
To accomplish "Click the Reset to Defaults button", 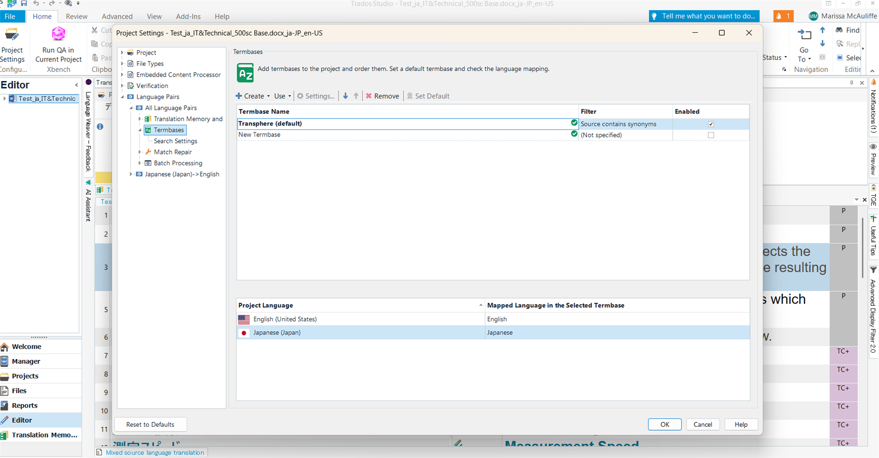I will coord(150,424).
